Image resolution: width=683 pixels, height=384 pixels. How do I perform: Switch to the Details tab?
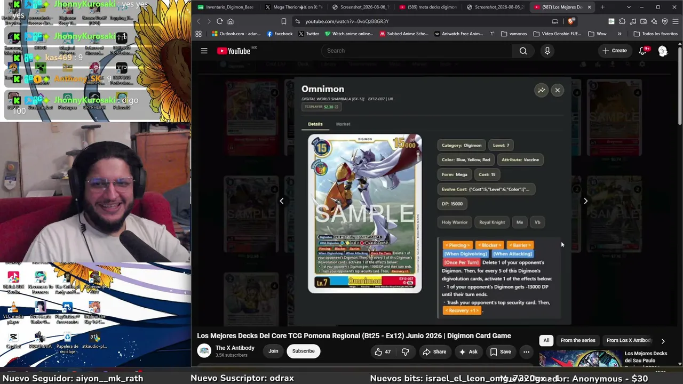315,124
